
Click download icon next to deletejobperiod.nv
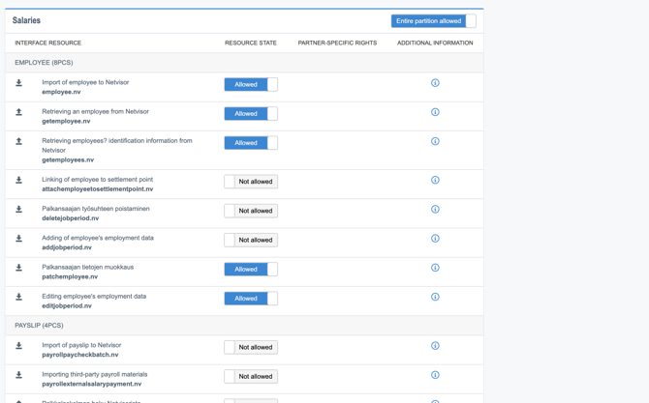click(x=18, y=210)
